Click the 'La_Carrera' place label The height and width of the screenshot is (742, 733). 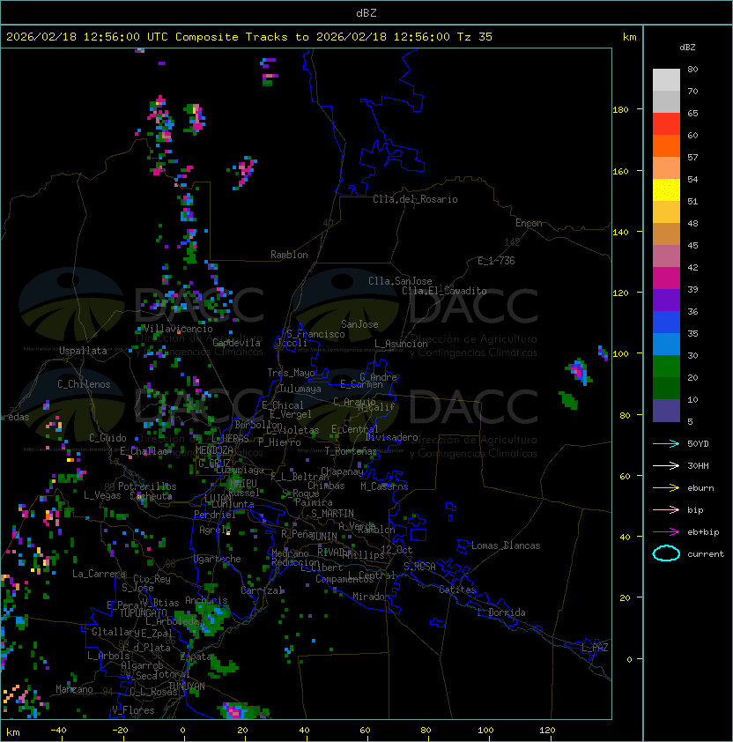(x=99, y=574)
